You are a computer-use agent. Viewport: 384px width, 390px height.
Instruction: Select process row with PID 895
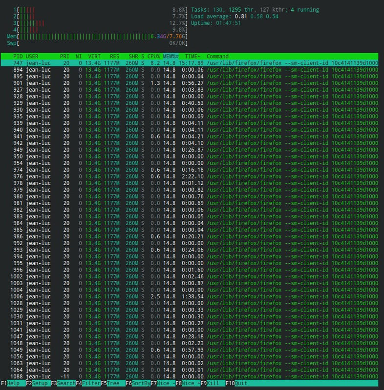coord(190,77)
